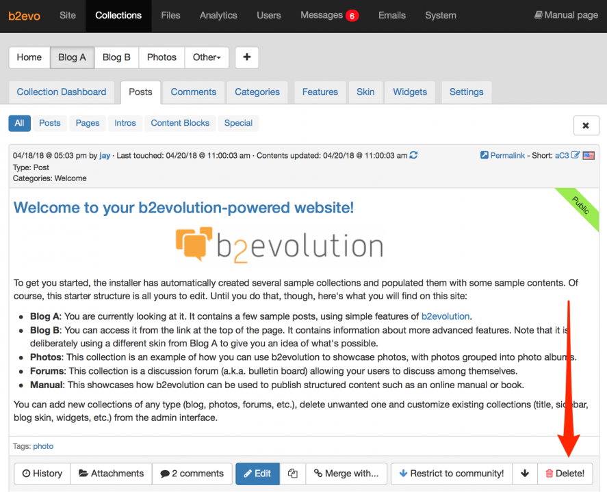This screenshot has height=492, width=607.
Task: Open the Site menu
Action: point(68,16)
